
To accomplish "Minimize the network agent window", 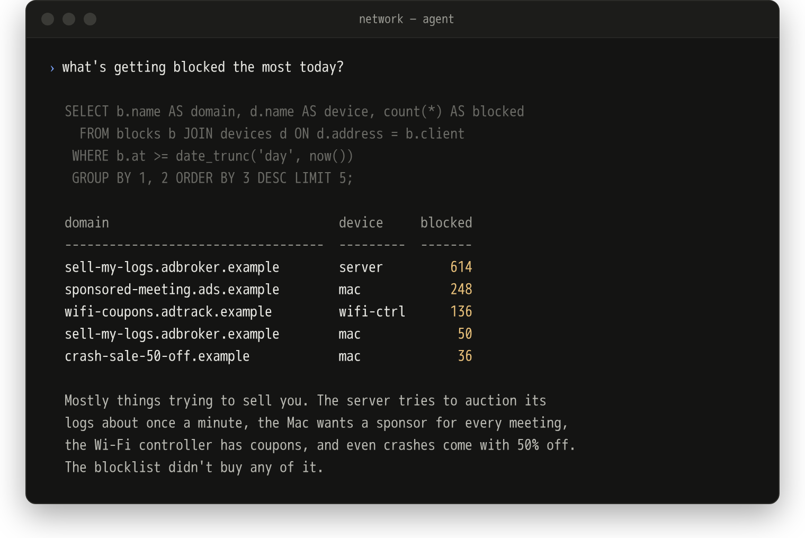I will (69, 19).
